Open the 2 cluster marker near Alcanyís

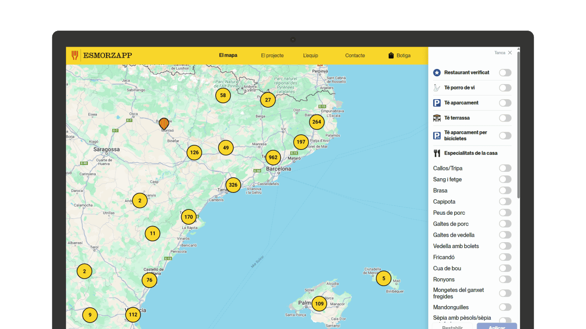pos(140,201)
